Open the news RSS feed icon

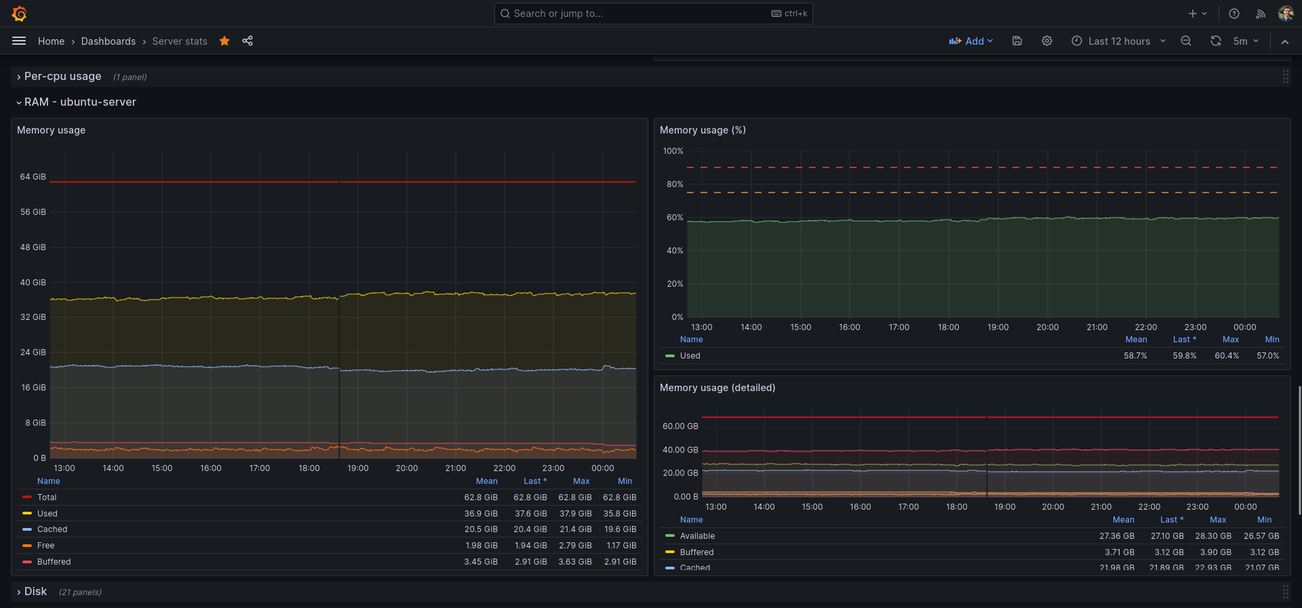pos(1261,14)
